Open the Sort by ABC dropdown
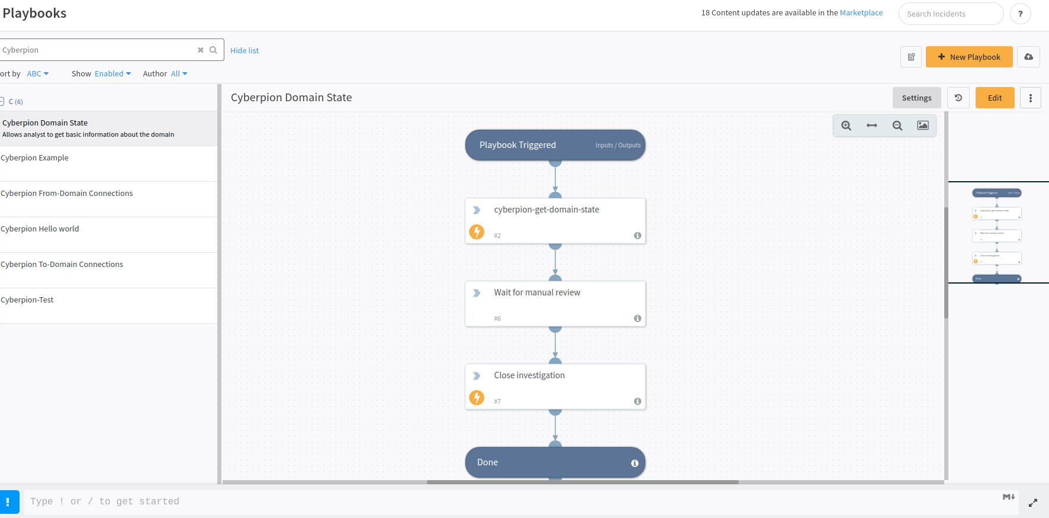 (38, 74)
